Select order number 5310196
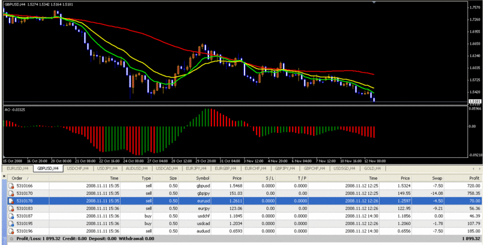This screenshot has height=245, width=483. [25, 231]
